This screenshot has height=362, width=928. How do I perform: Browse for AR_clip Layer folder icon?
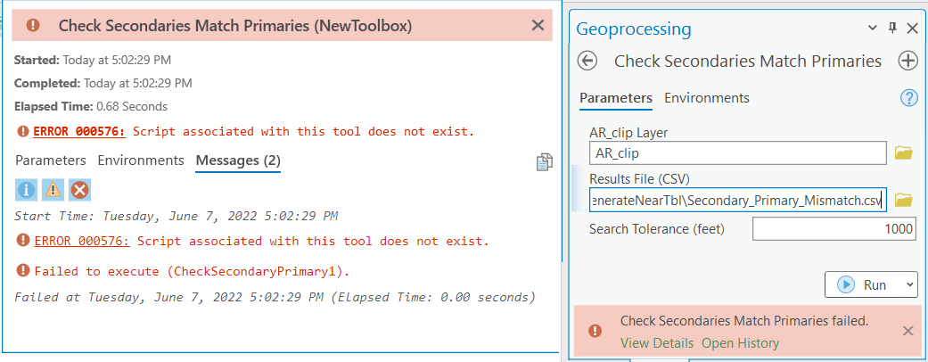pos(904,153)
